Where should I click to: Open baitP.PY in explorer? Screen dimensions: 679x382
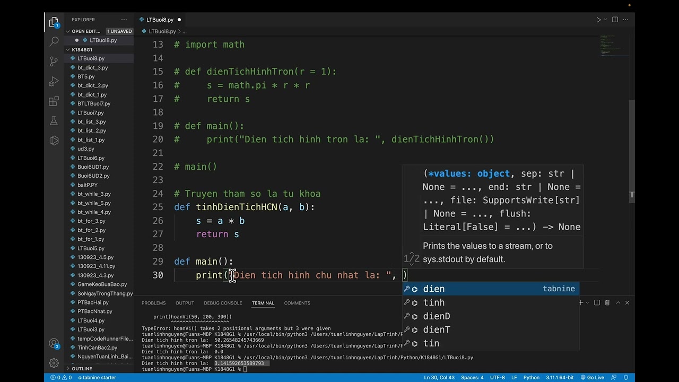(88, 185)
